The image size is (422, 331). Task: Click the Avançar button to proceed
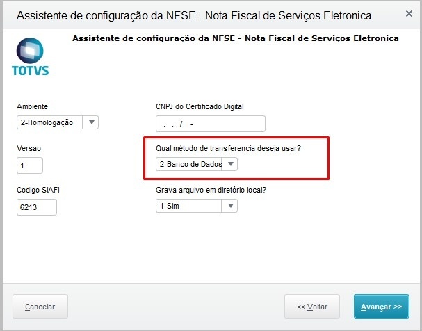(381, 307)
